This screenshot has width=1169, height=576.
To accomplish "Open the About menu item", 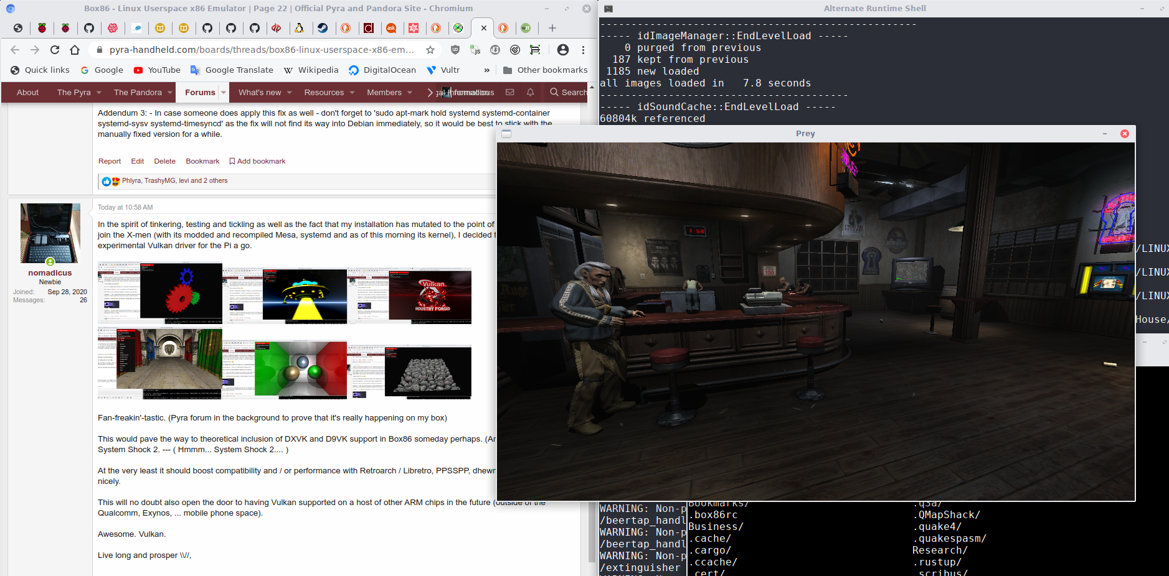I will click(27, 92).
